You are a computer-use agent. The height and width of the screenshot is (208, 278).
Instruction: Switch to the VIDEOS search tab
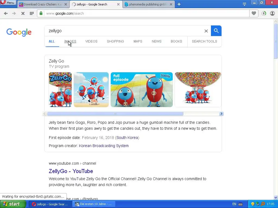tap(91, 41)
